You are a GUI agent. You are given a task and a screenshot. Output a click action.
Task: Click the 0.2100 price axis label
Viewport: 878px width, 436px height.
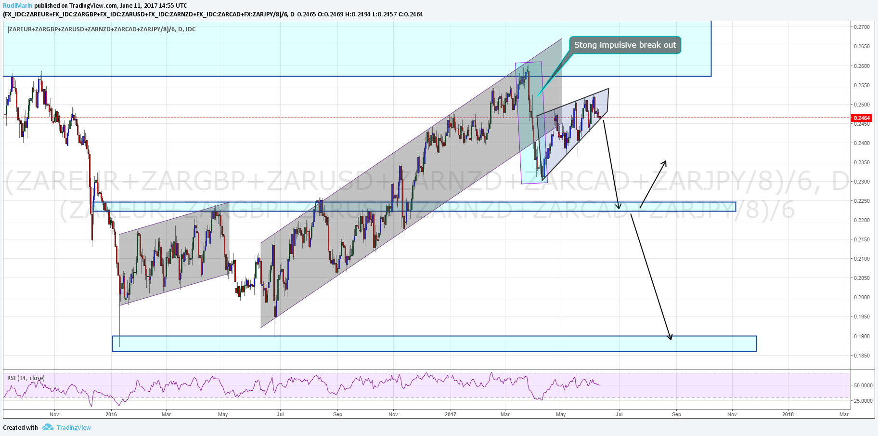tap(862, 259)
